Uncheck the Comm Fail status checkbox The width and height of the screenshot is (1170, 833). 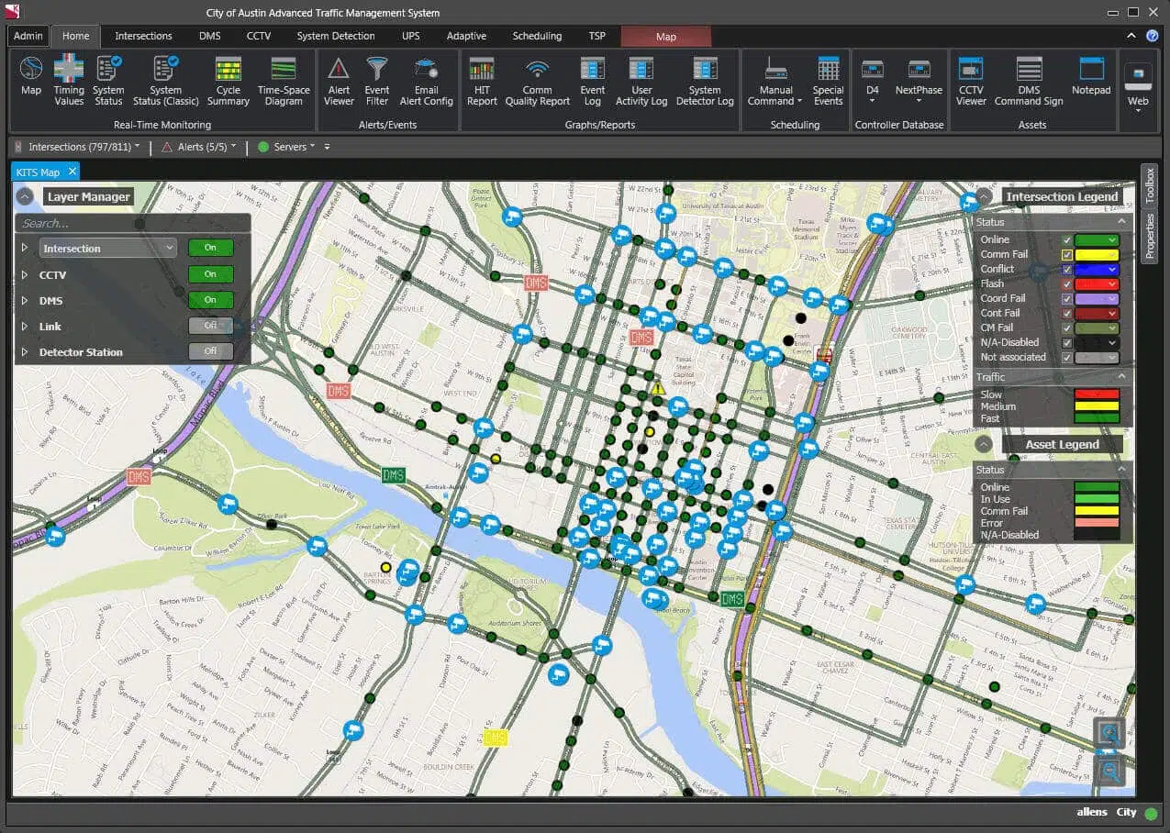click(x=1066, y=255)
